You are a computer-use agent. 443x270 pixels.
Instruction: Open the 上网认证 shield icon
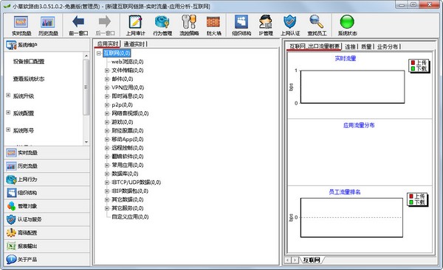(290, 26)
